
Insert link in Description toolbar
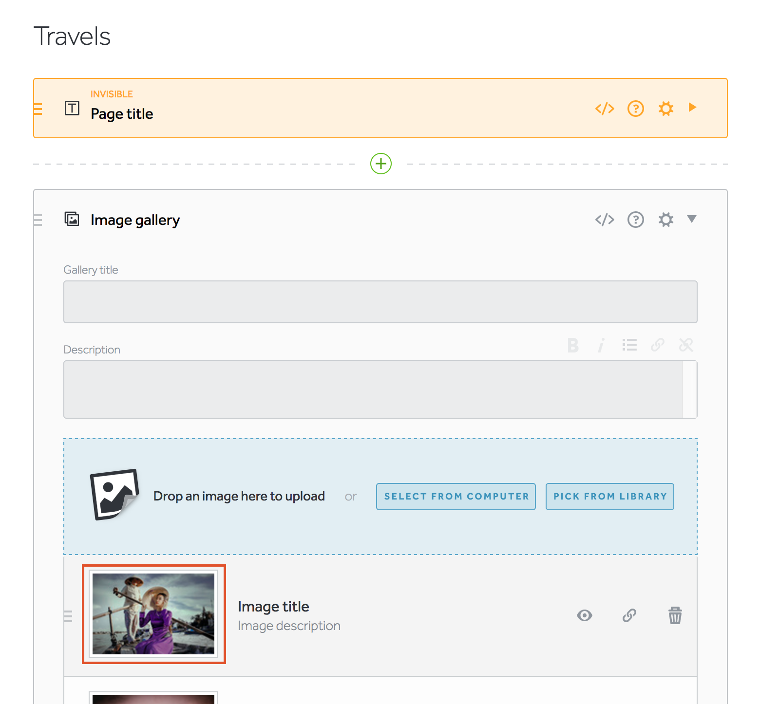click(x=658, y=345)
